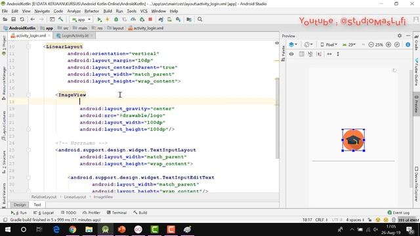Click the green Debug bug icon
The width and height of the screenshot is (420, 236).
[116, 19]
